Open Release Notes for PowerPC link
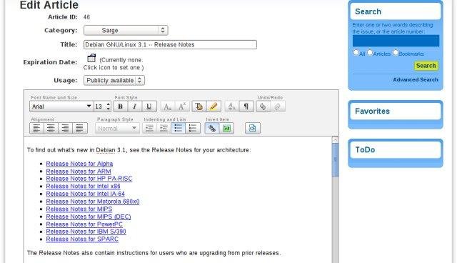 click(x=84, y=224)
